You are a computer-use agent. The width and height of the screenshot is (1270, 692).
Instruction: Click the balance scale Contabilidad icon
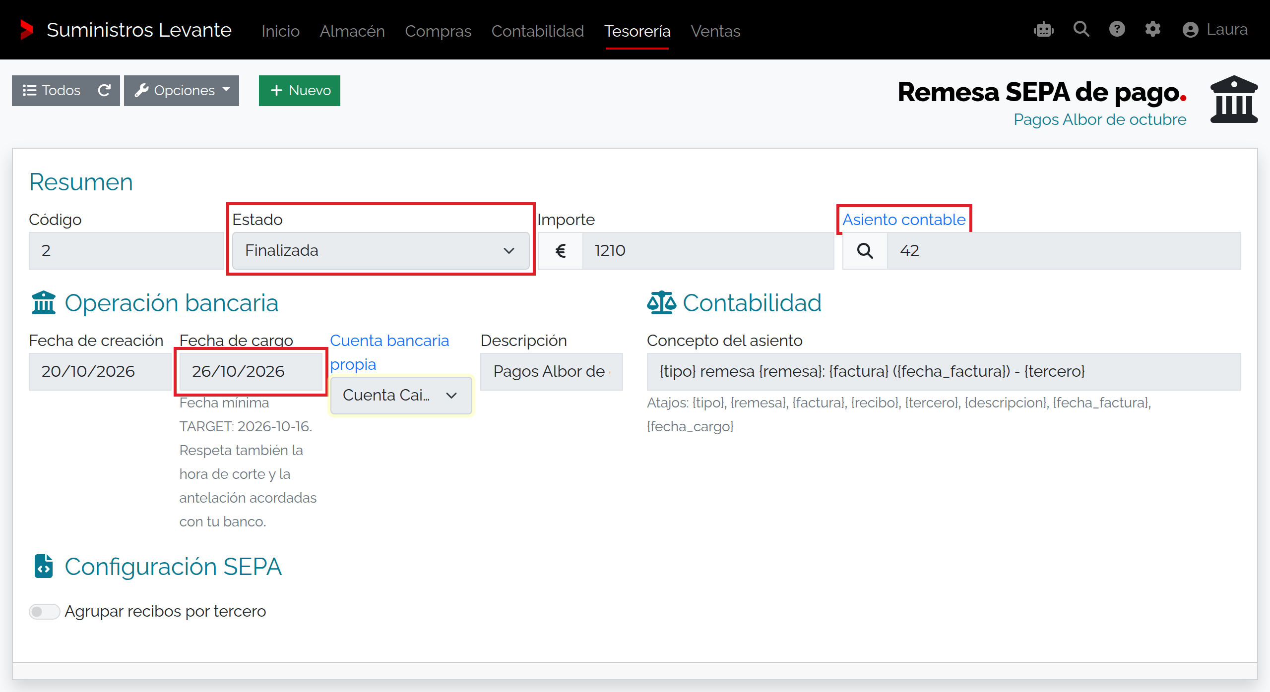(662, 303)
